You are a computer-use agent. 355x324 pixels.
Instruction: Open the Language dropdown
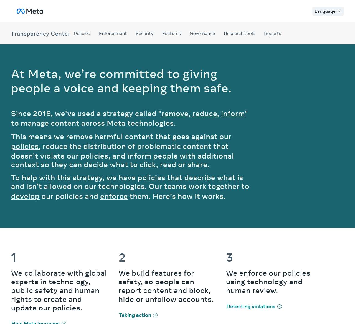click(x=328, y=11)
